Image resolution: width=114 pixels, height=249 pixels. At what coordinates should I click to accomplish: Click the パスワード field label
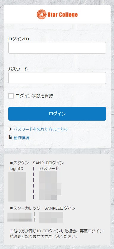pyautogui.click(x=18, y=69)
